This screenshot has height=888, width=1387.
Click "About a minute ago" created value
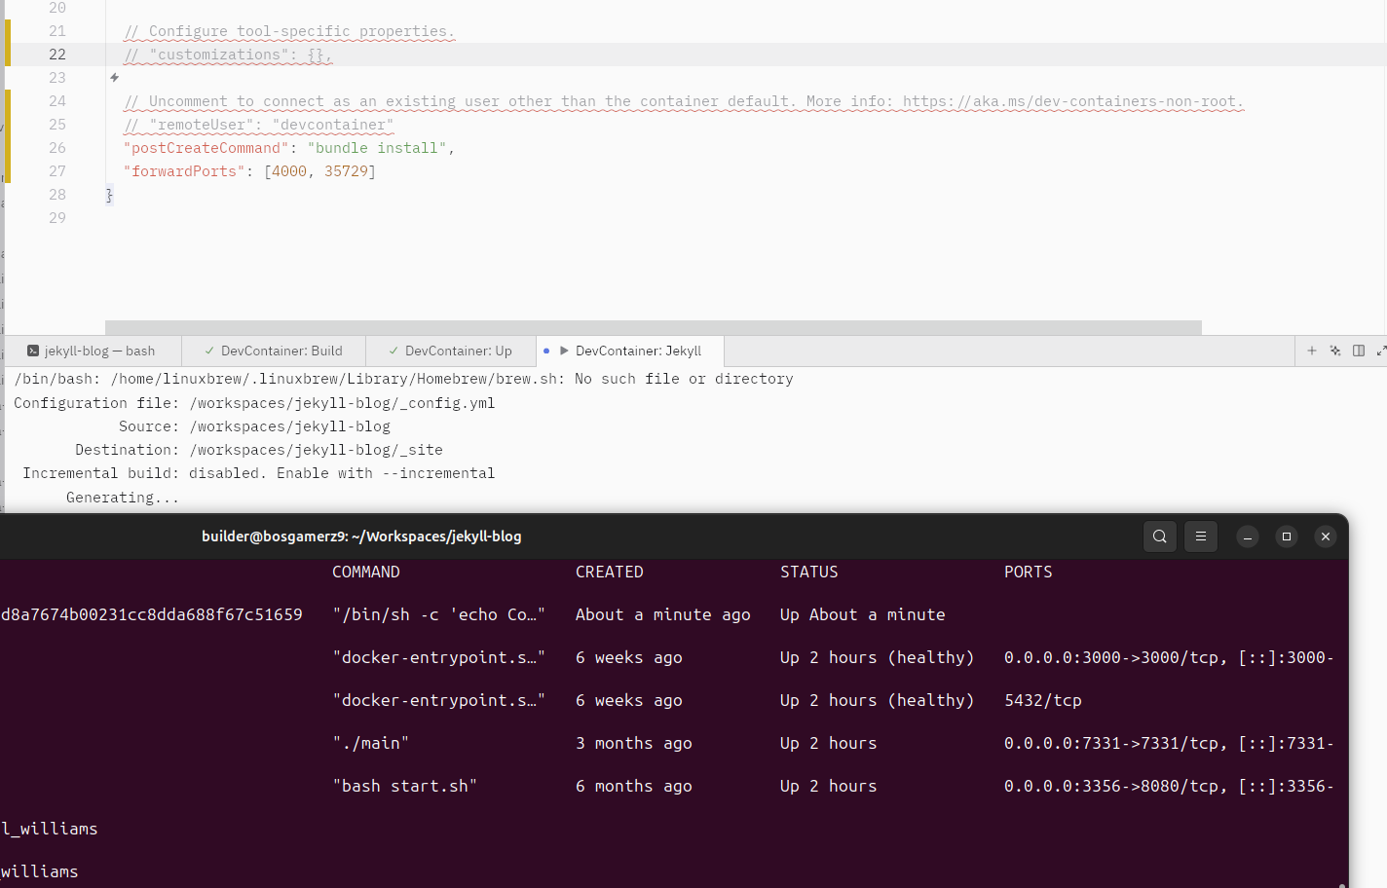663,614
